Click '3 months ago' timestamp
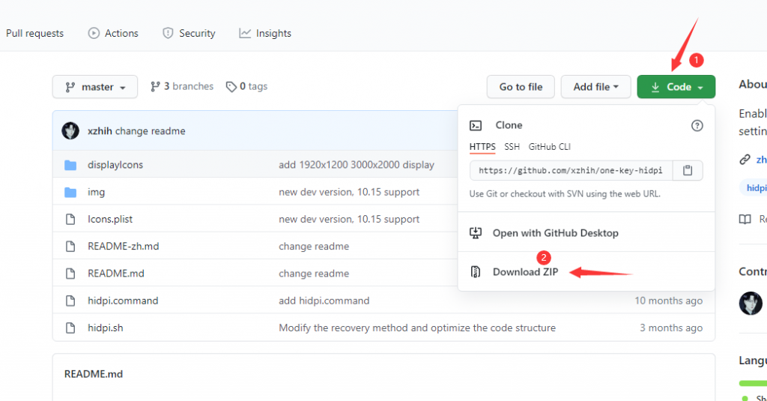 [671, 328]
